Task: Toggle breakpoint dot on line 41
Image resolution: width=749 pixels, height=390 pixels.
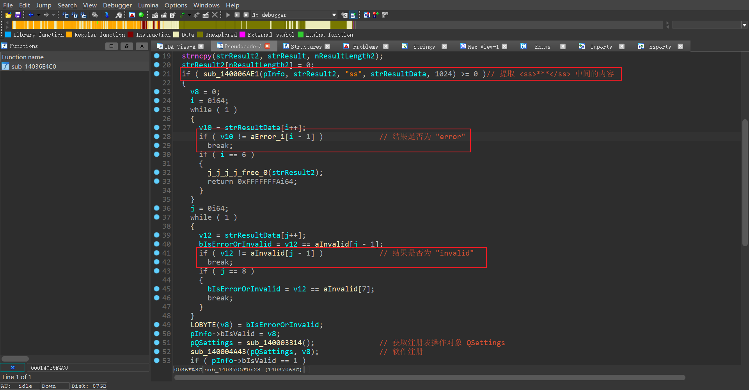Action: pyautogui.click(x=157, y=253)
